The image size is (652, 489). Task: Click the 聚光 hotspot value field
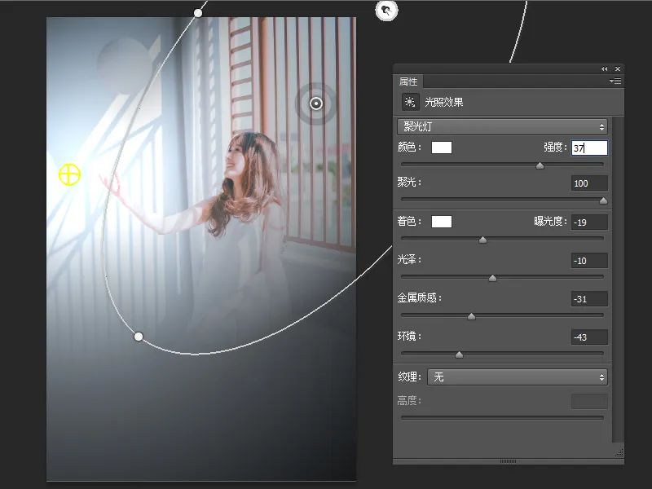click(589, 183)
